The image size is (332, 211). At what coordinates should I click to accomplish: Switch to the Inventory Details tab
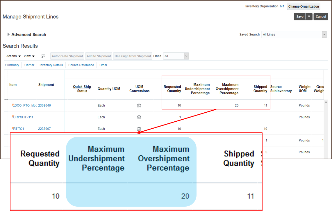[51, 65]
